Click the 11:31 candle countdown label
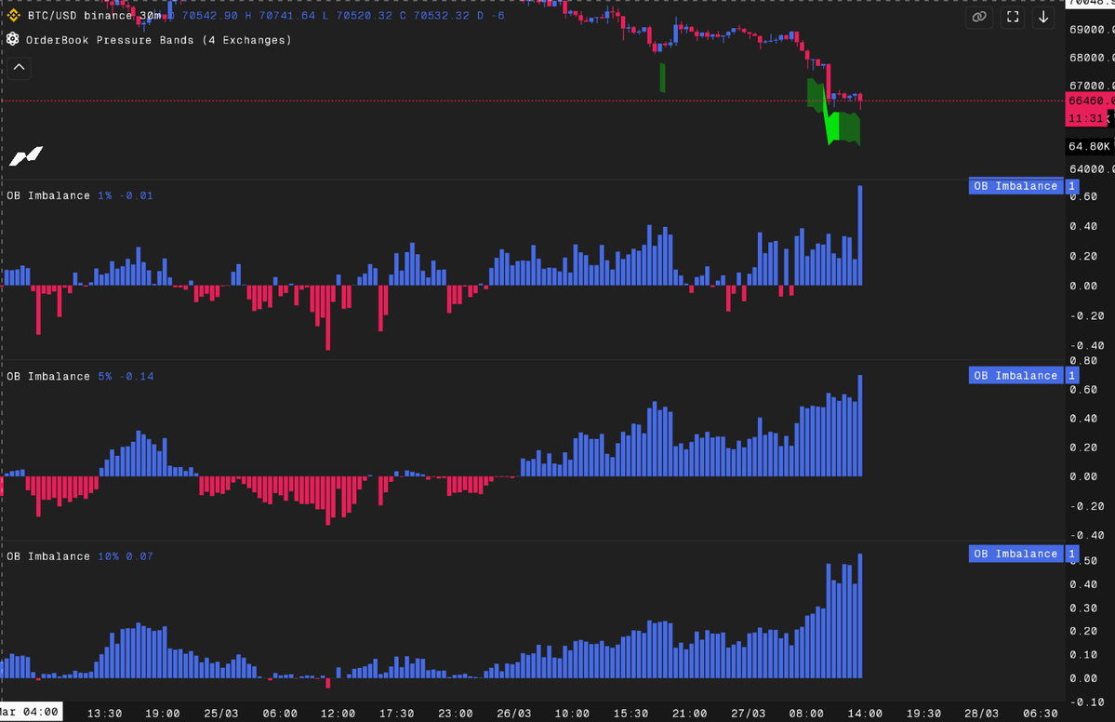Viewport: 1115px width, 722px height. pos(1086,118)
